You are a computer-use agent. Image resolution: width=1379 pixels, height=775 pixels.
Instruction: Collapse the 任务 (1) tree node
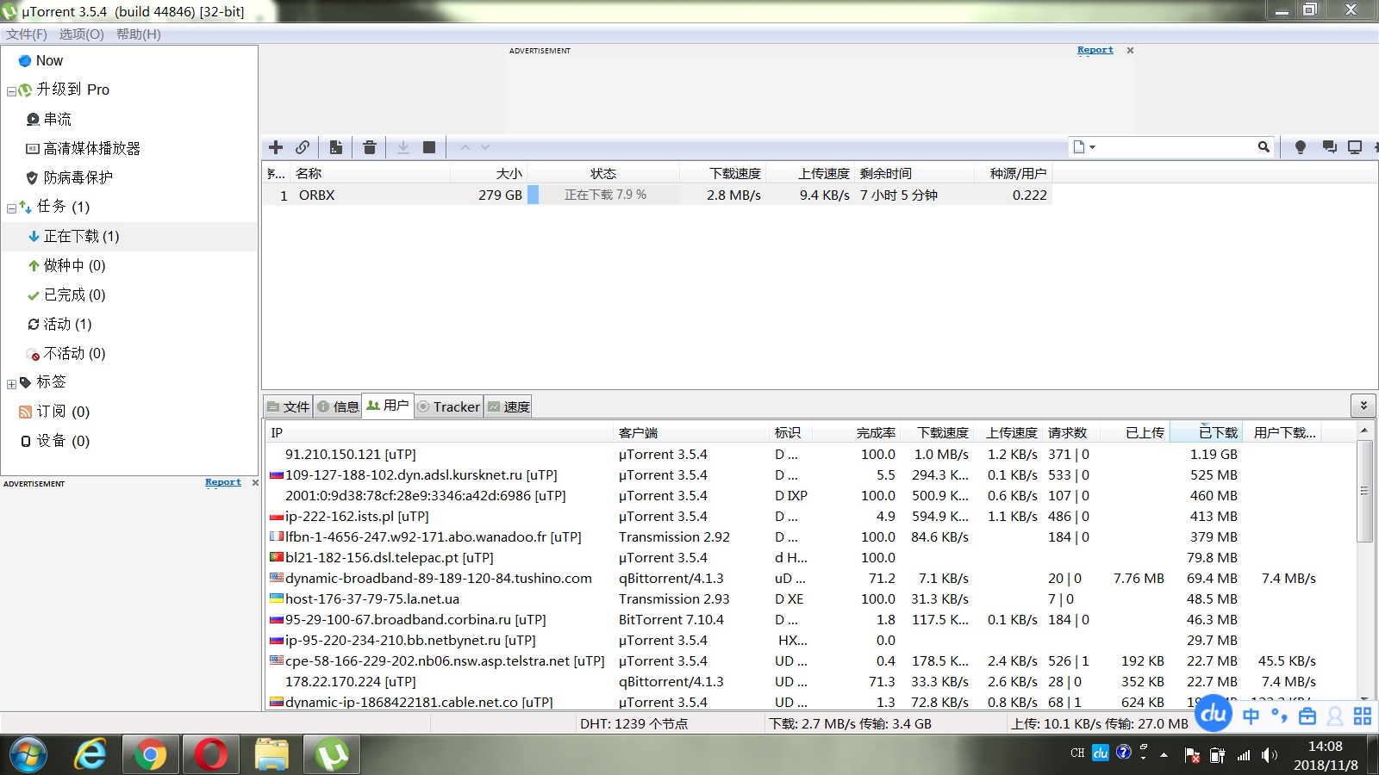coord(11,208)
